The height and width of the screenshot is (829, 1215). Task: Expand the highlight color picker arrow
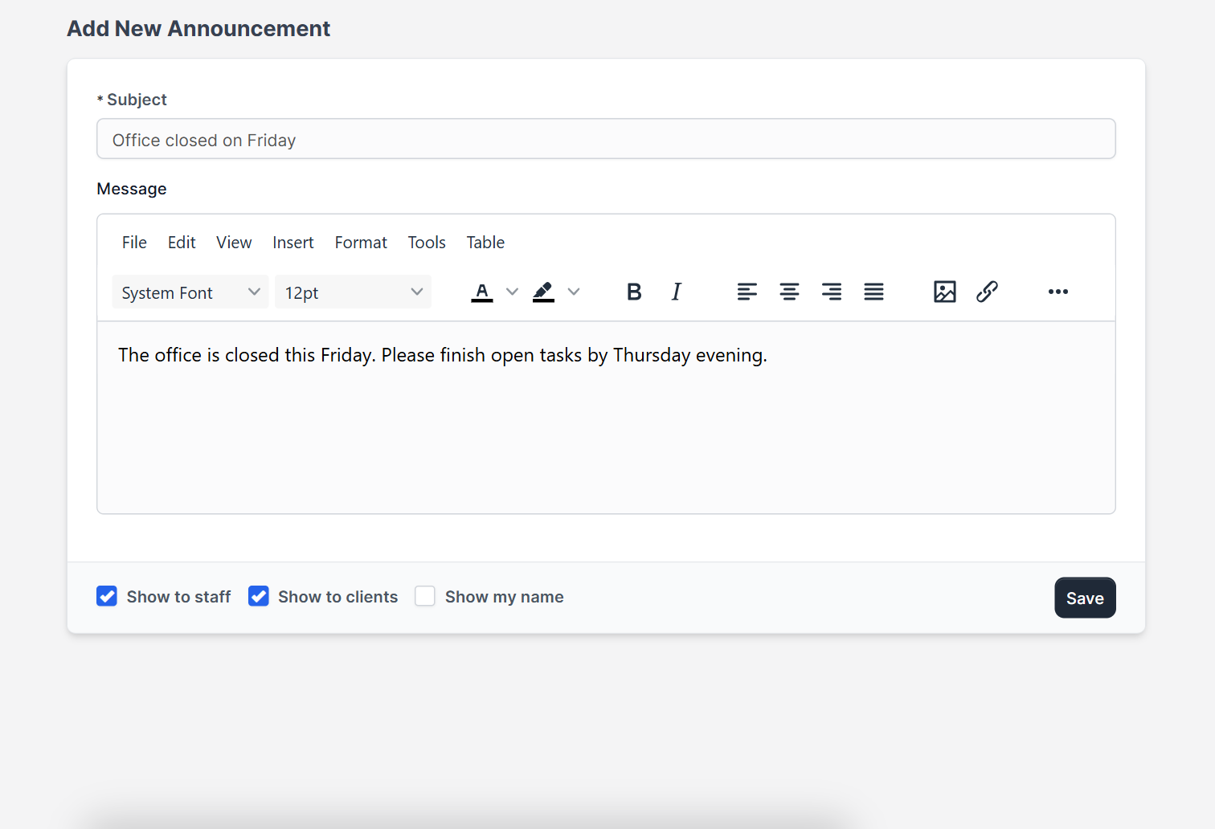574,292
